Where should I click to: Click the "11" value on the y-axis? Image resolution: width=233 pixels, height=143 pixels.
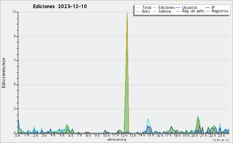point(14,12)
